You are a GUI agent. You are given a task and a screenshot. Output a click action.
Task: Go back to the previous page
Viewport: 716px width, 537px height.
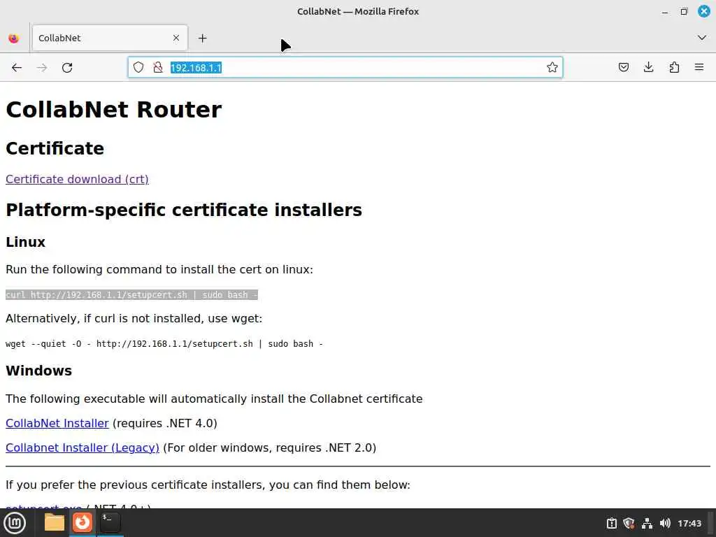[x=17, y=68]
